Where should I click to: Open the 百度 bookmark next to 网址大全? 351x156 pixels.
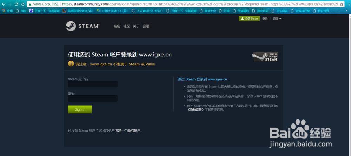pyautogui.click(x=224, y=11)
